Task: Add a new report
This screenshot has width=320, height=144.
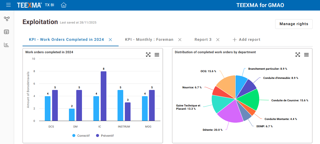Action: [x=246, y=39]
